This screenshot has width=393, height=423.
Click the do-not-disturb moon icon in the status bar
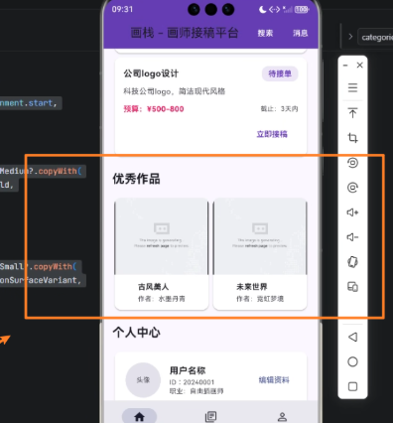coord(263,10)
